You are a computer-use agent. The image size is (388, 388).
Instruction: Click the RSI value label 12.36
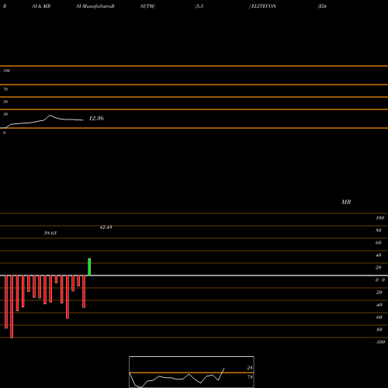click(96, 118)
